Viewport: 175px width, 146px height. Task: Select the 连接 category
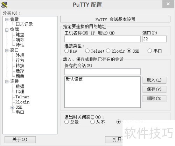14,81
